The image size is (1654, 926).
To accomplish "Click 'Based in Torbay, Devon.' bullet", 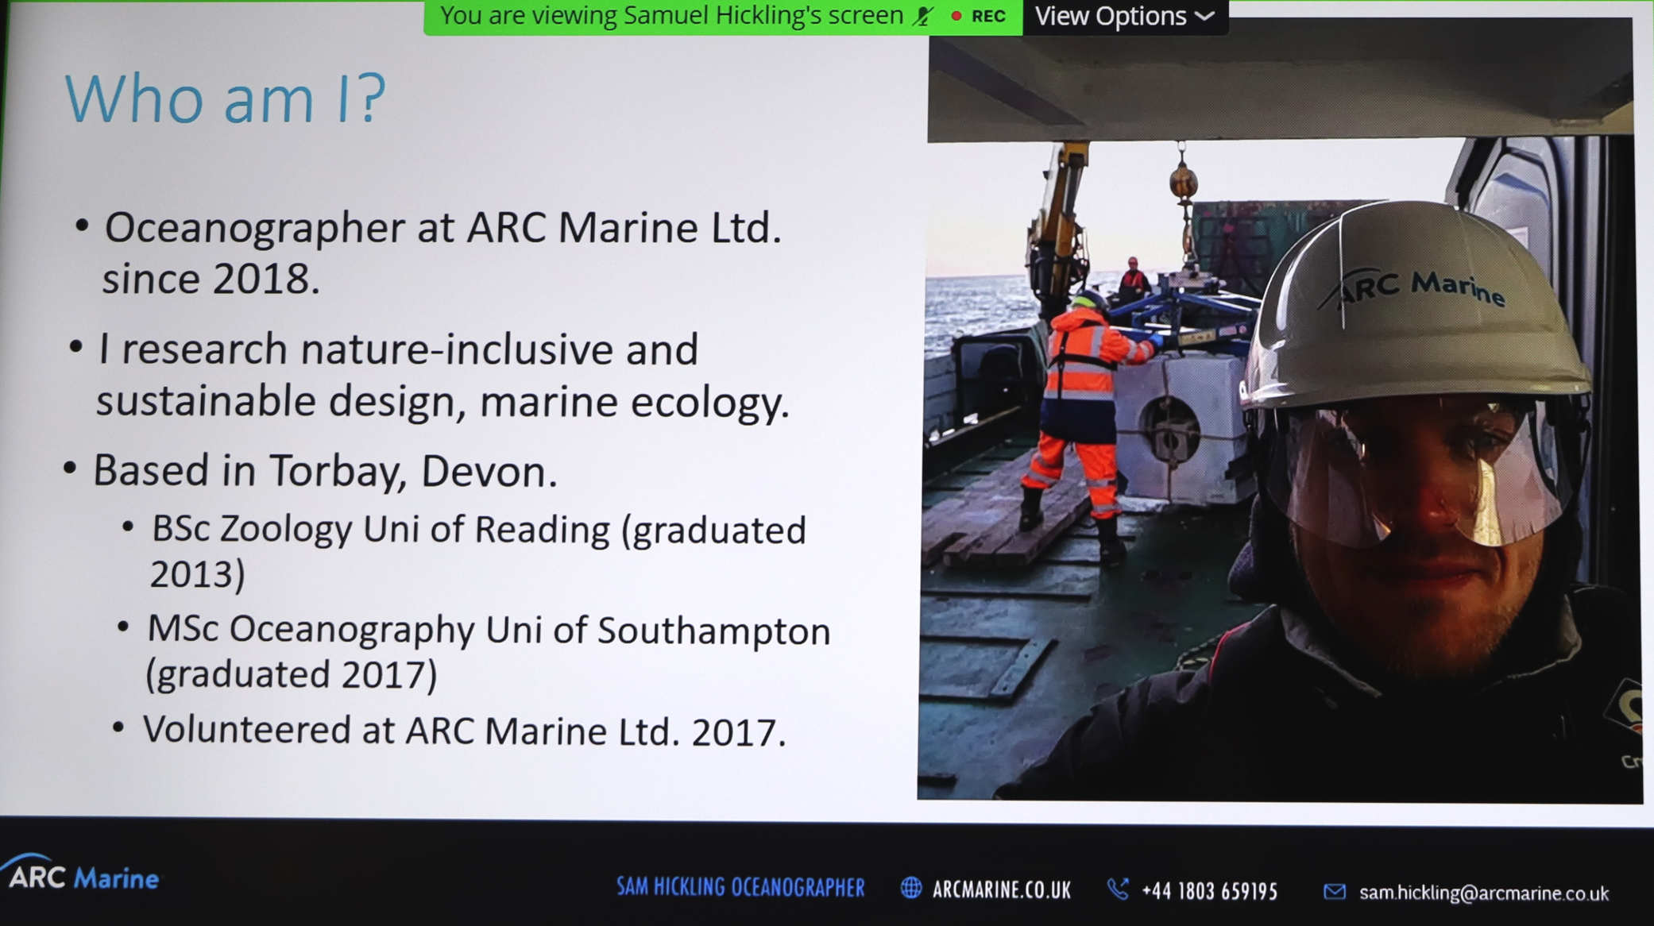I will [x=325, y=470].
